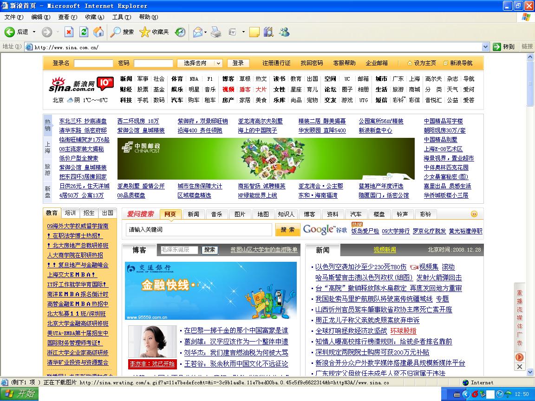Click the Google 谷歌 logo

click(325, 229)
